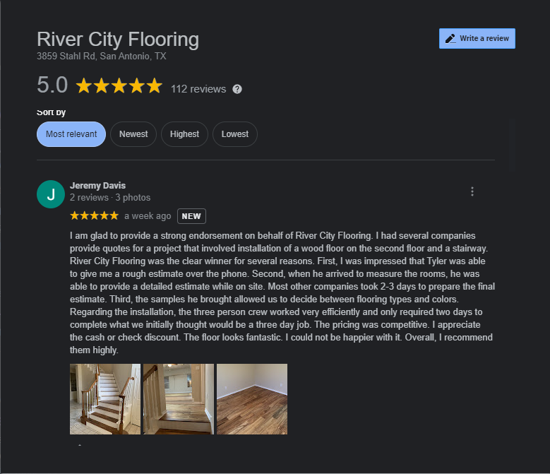Click the five-star overall rating
Image resolution: width=550 pixels, height=474 pixels.
pos(119,85)
